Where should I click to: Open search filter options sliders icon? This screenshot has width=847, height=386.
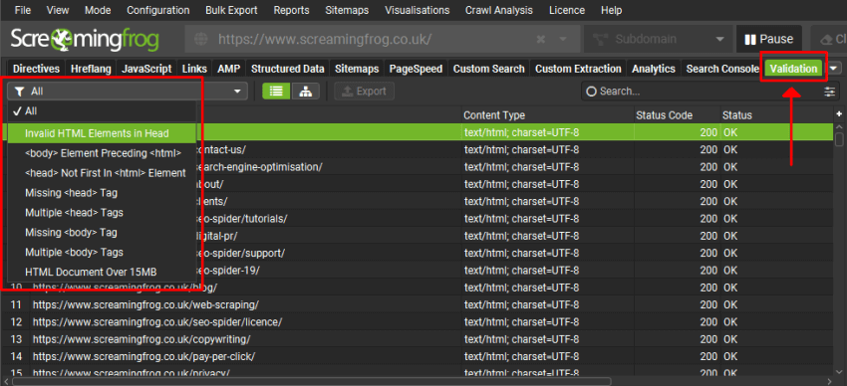coord(829,92)
